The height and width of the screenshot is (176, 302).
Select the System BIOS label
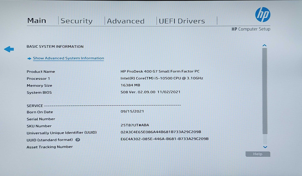pyautogui.click(x=39, y=93)
